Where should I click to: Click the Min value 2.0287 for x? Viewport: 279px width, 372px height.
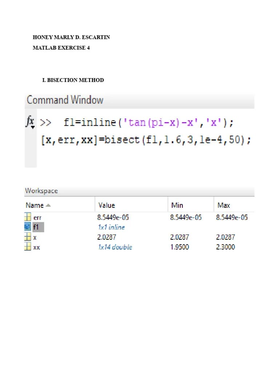[x=179, y=237]
